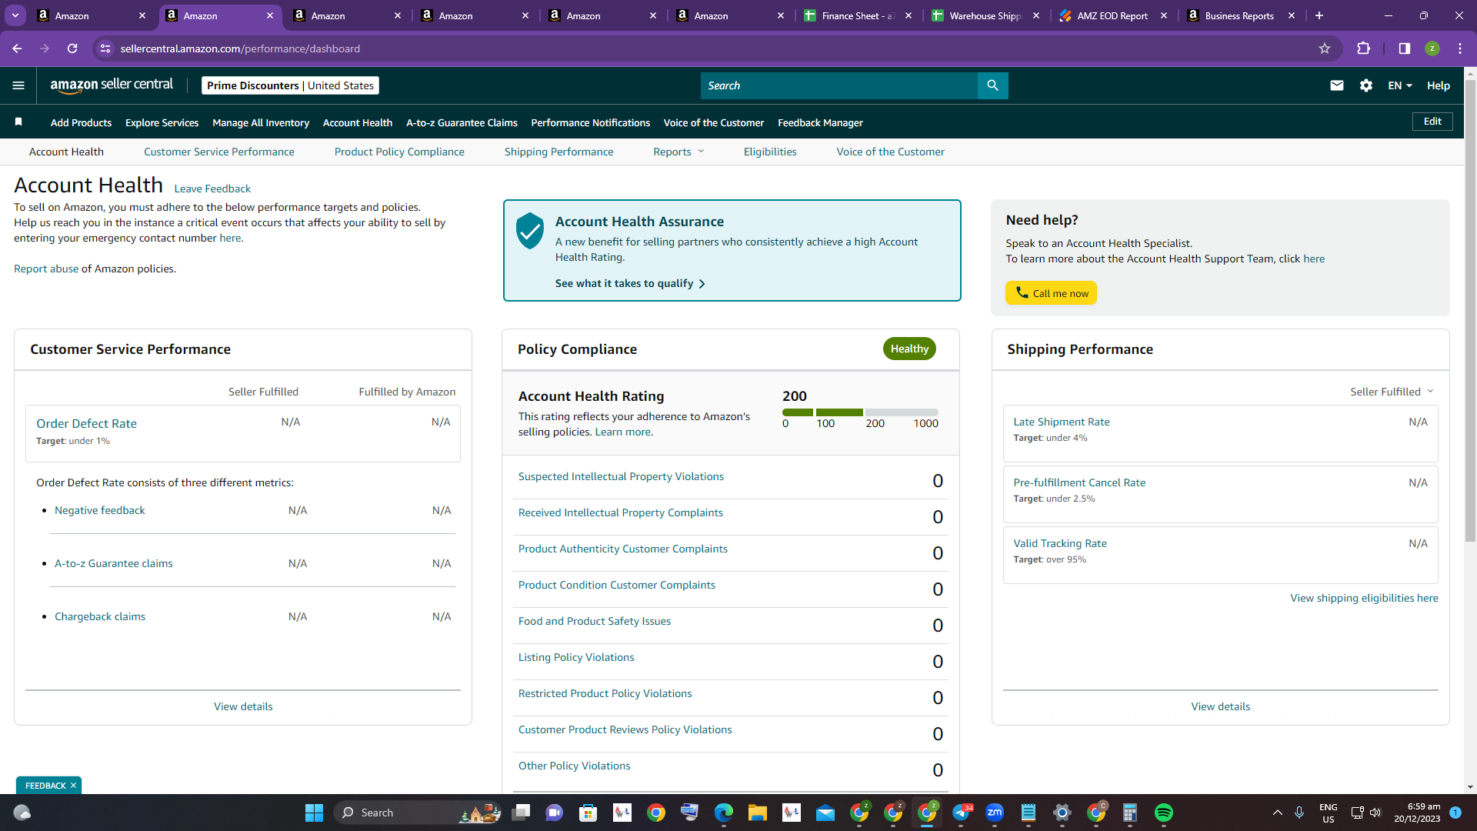Go back using the browser back arrow
This screenshot has height=831, width=1477.
[x=17, y=48]
